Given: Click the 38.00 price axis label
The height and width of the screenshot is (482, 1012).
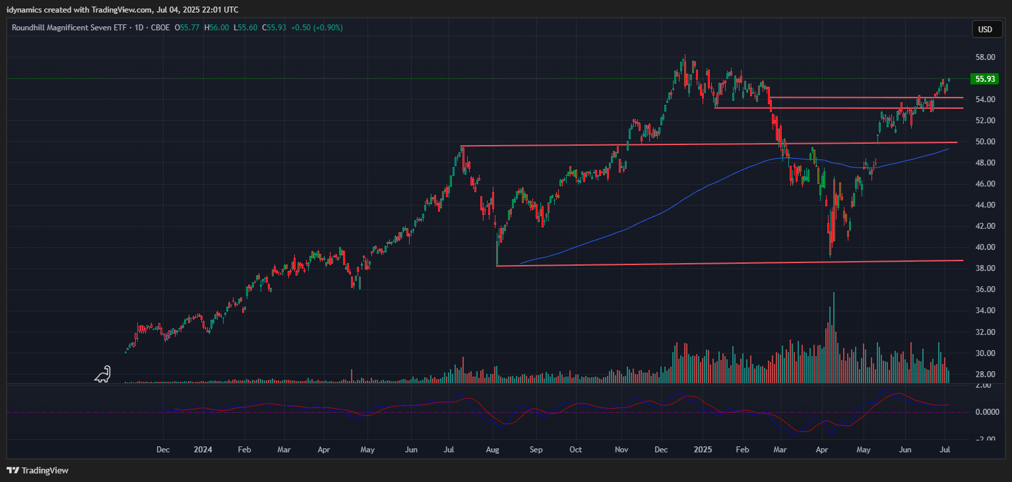Looking at the screenshot, I should tap(985, 268).
